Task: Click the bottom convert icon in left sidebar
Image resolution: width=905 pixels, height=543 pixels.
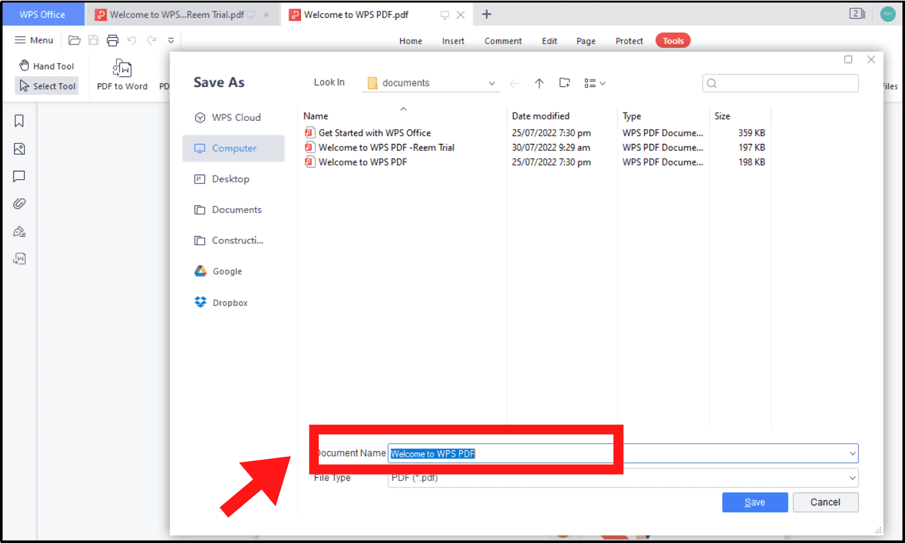Action: coord(19,258)
